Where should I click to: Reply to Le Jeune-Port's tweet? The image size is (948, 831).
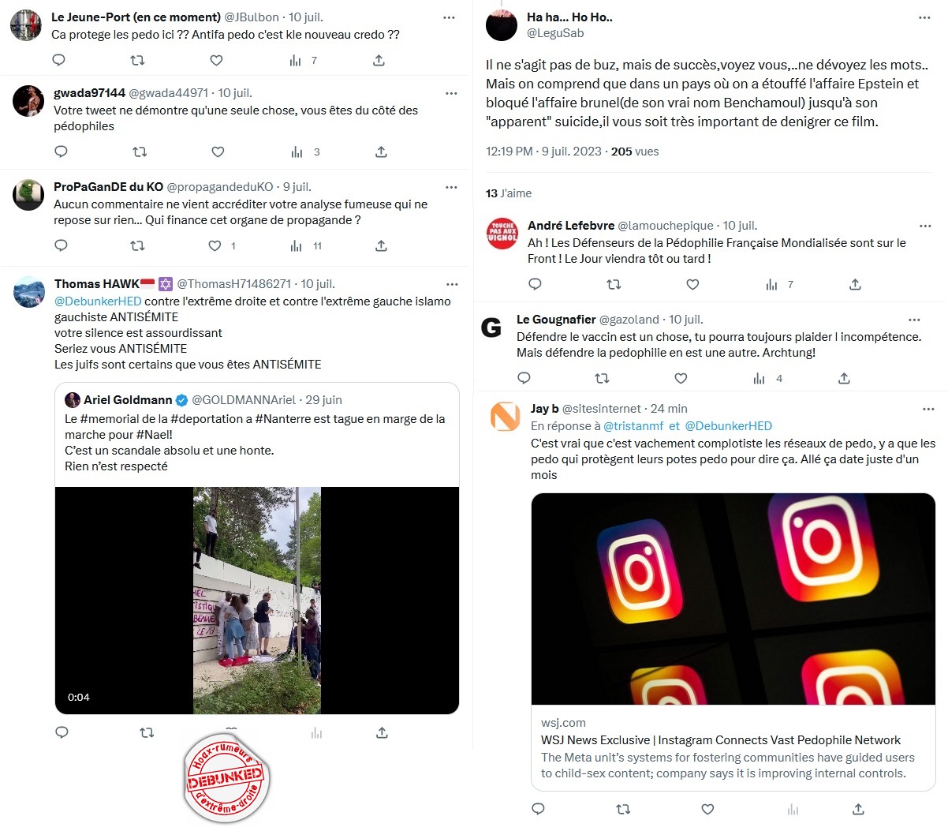tap(58, 60)
